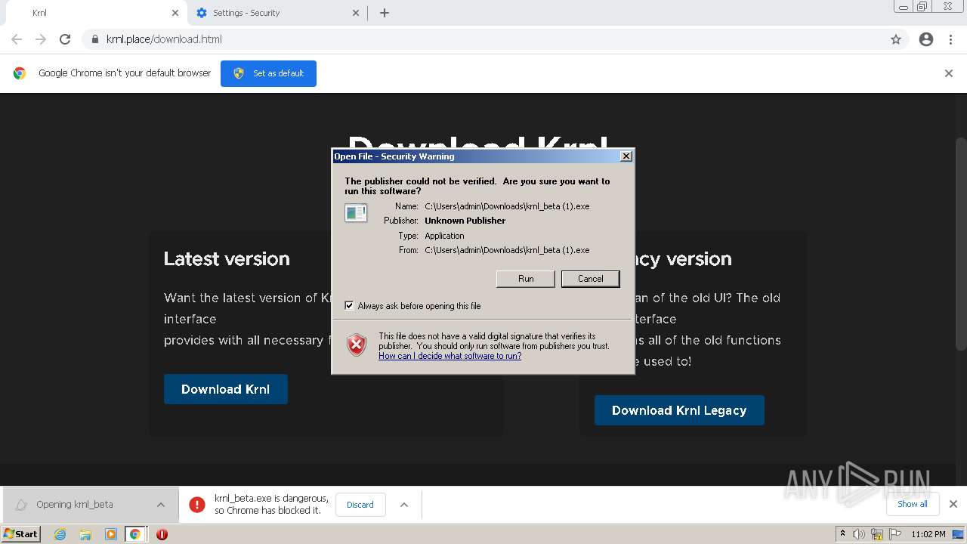967x544 pixels.
Task: Launch Internet Explorer from the taskbar
Action: pos(60,534)
